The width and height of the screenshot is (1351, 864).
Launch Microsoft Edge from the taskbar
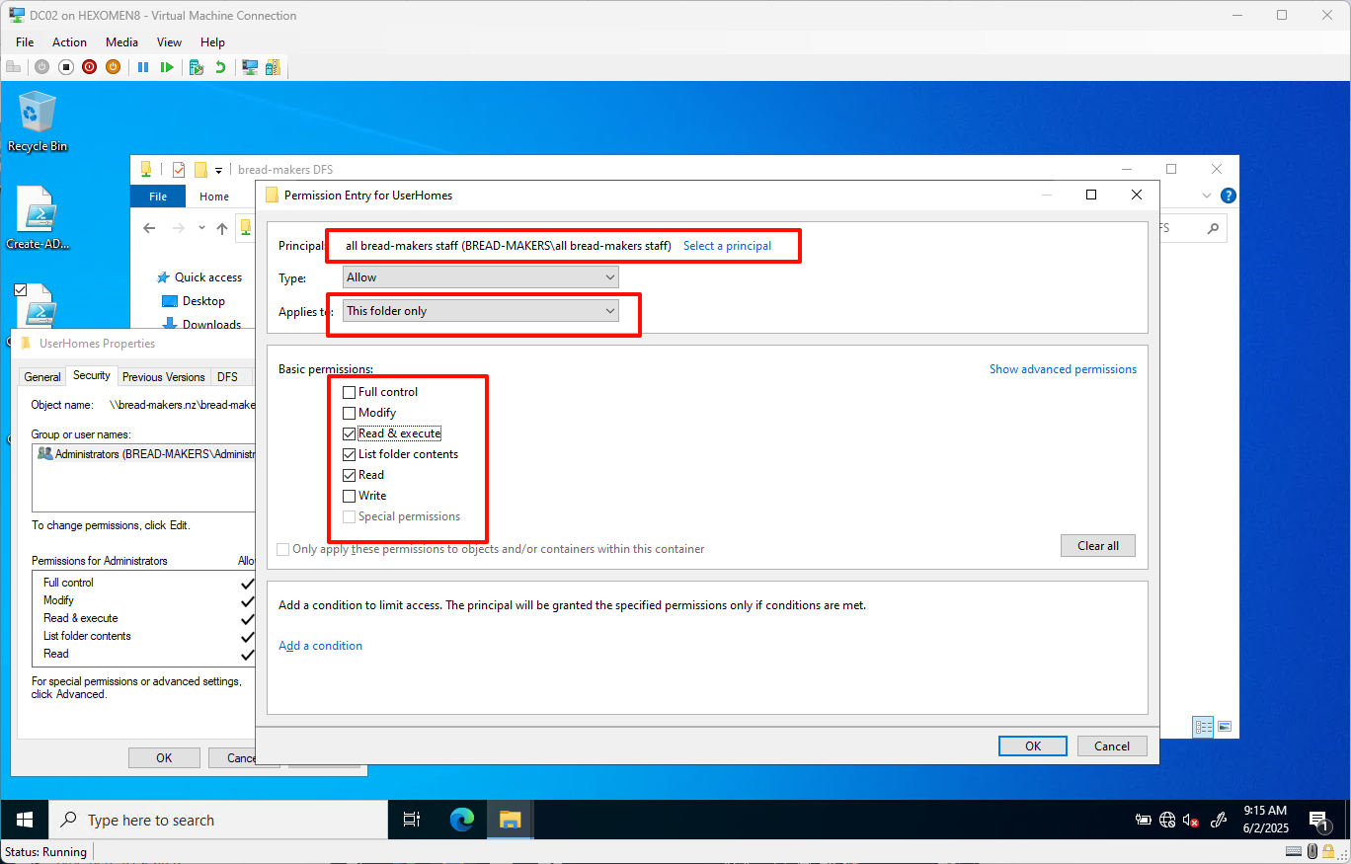461,820
